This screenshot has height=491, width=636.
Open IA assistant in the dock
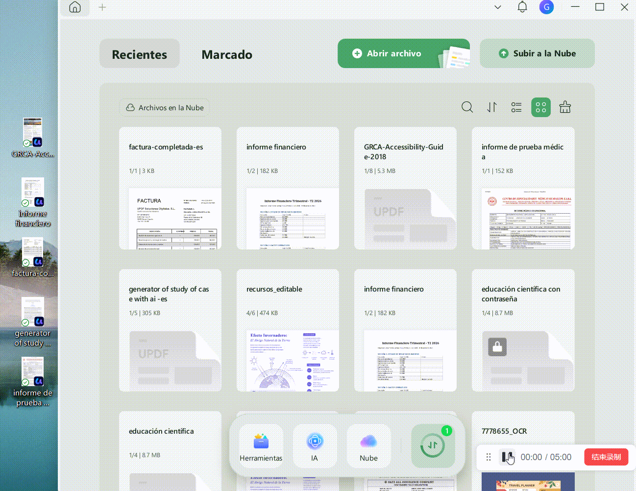(315, 445)
